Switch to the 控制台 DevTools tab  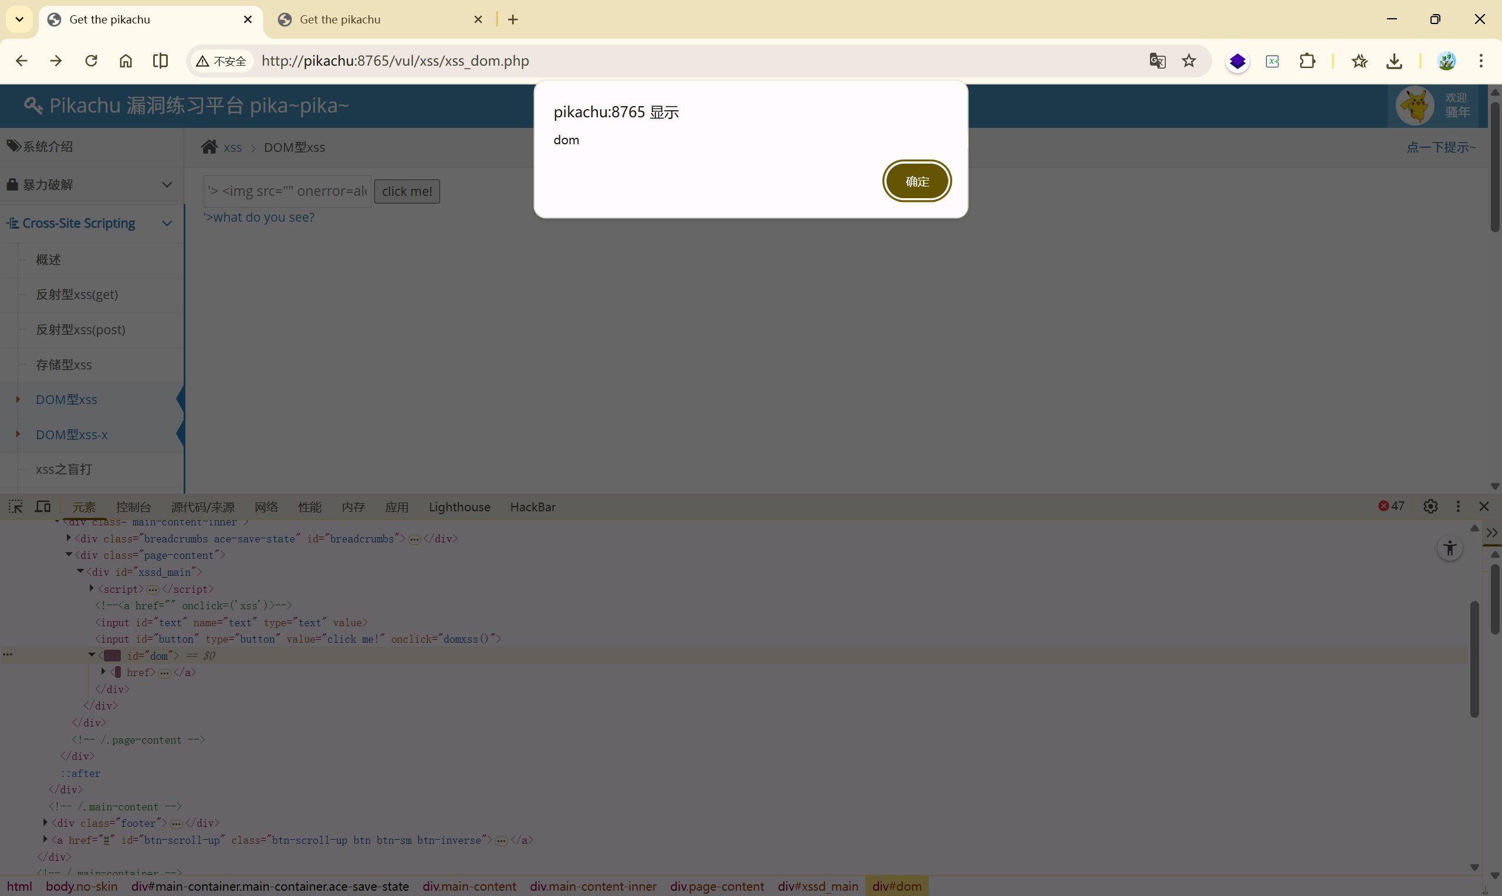(x=133, y=507)
